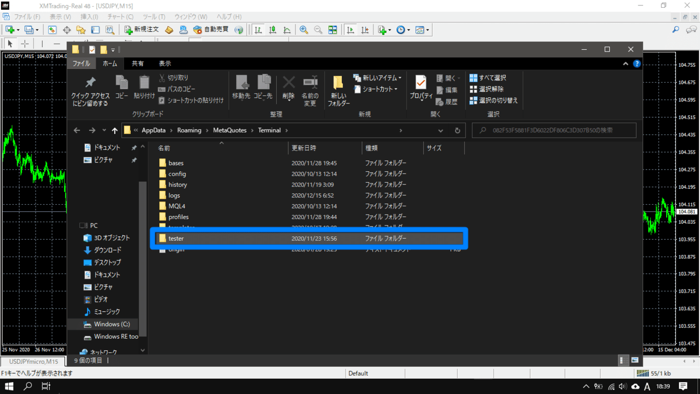Go up one folder level in Explorer

click(x=114, y=130)
